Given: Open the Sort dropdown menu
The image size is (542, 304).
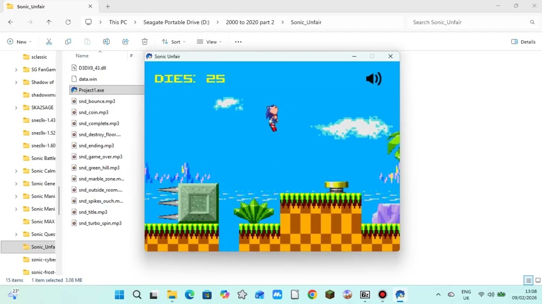Looking at the screenshot, I should point(174,42).
